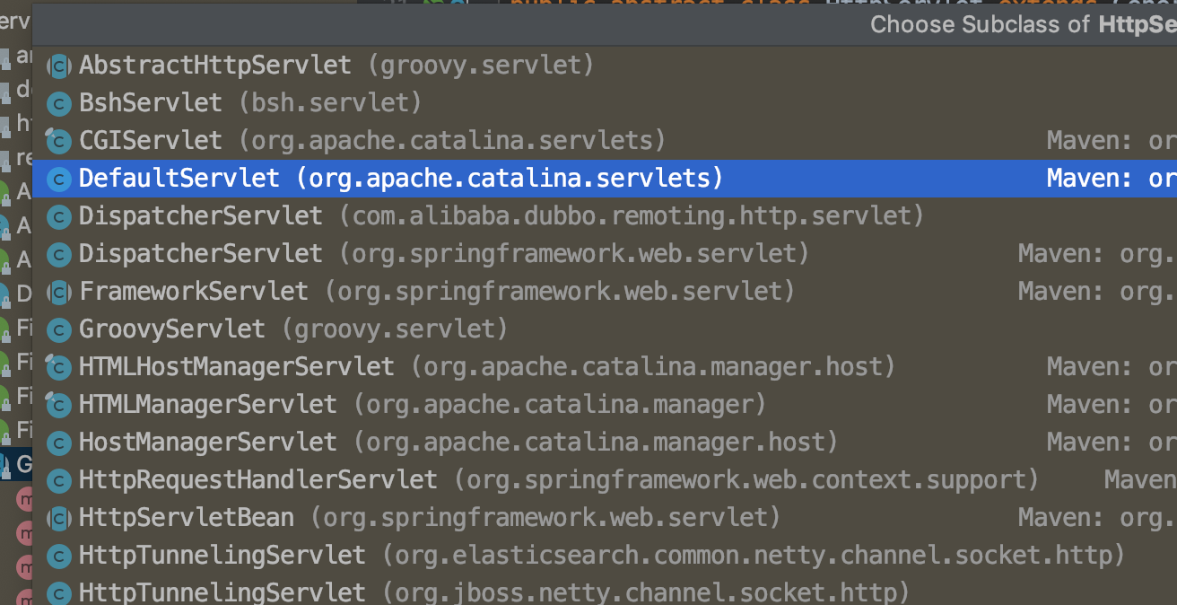Click class icon of springframework DispatcherServlet row

[x=59, y=254]
